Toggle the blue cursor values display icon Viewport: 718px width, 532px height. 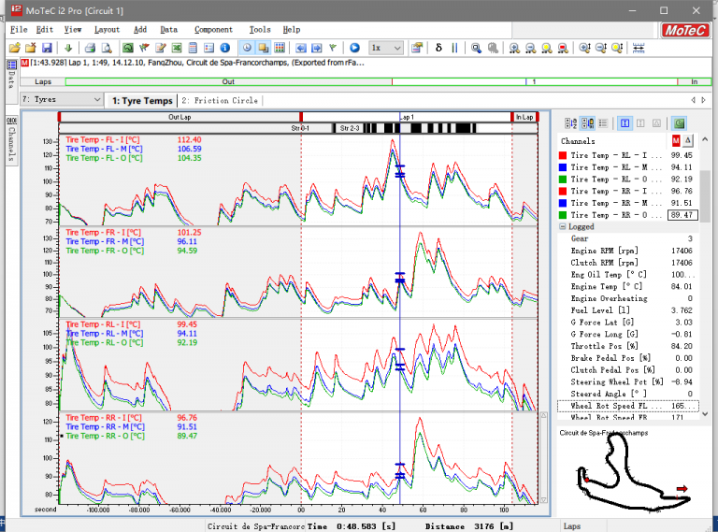tap(625, 123)
